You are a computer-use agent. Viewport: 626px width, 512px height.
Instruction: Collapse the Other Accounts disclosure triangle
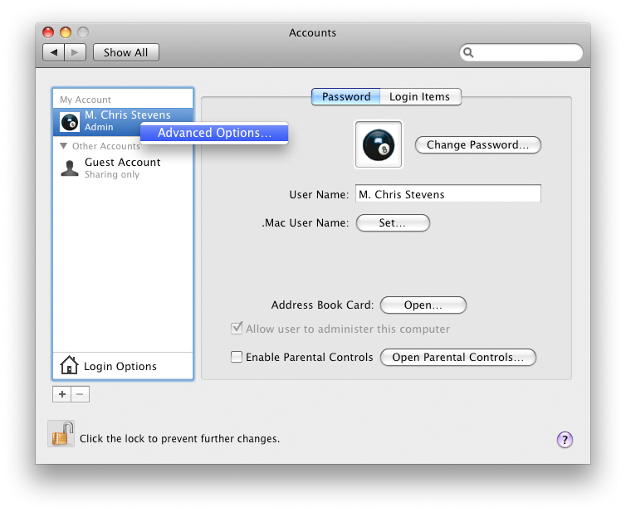(65, 146)
